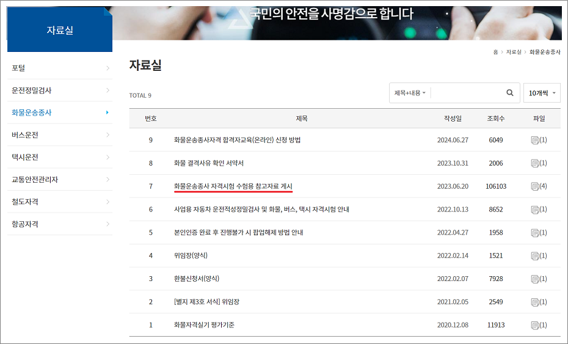
Task: Select 운전정밀검사 in the sidebar menu
Action: [x=32, y=90]
